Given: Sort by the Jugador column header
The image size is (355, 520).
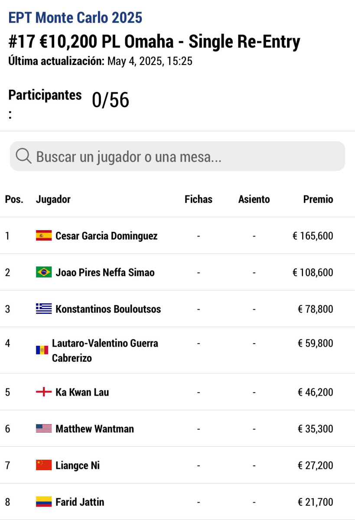Looking at the screenshot, I should pos(53,199).
